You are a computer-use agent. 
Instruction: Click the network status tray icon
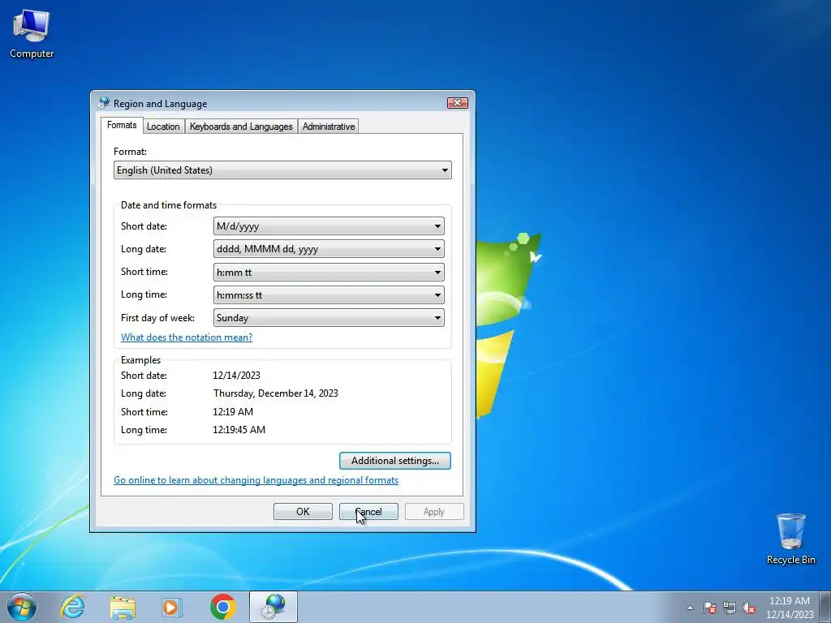pos(730,608)
